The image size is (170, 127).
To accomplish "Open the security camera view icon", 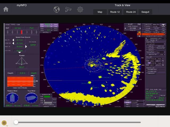I will click(x=68, y=10).
